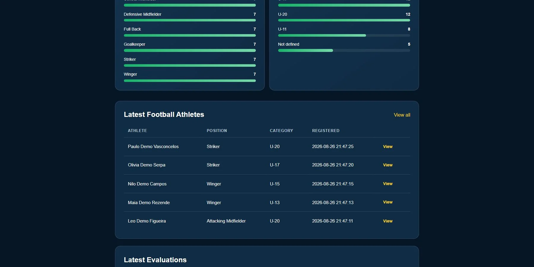
Task: Click the name Nilo Demo Campos
Action: pos(147,184)
